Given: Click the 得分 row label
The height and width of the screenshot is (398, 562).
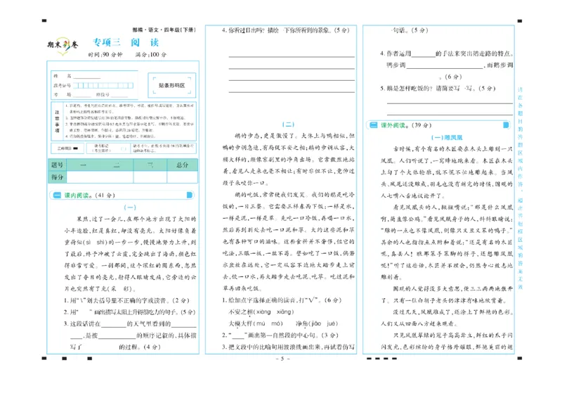Looking at the screenshot, I should 57,177.
